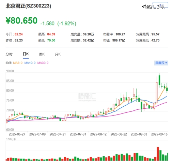Click the 市值 value 389.17亿

click(x=119, y=40)
